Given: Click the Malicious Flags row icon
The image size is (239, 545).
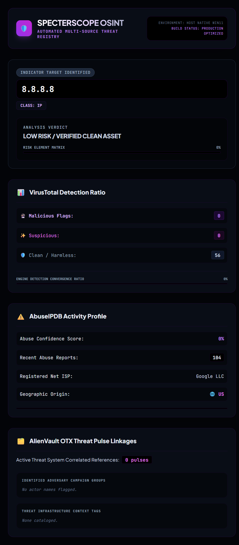Looking at the screenshot, I should tap(23, 216).
